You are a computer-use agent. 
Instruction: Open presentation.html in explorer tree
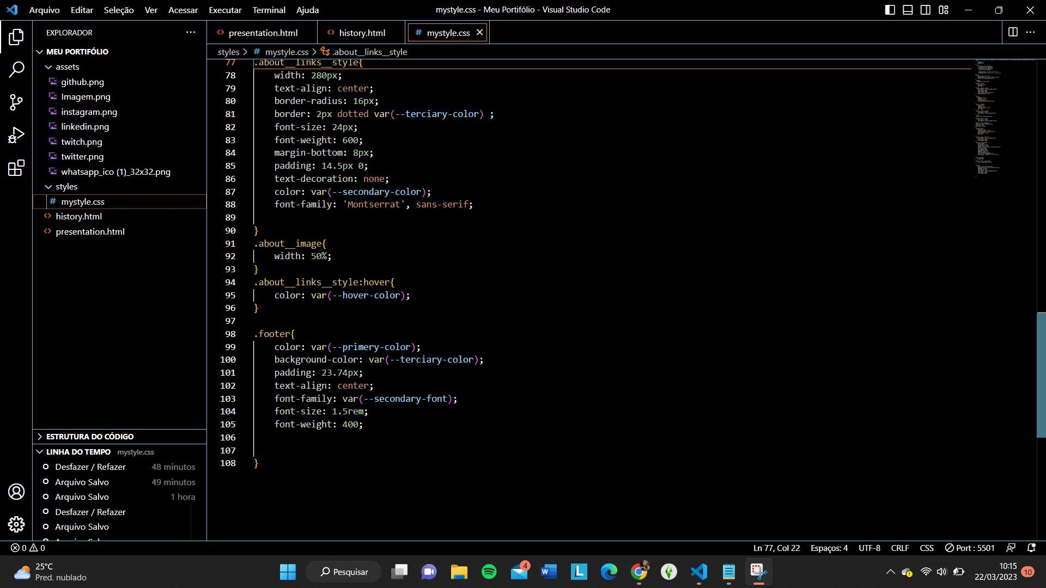click(x=90, y=231)
